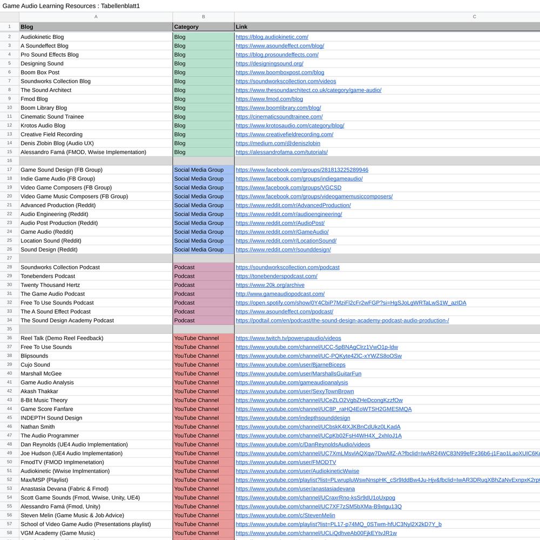
Task: Follow the youtube.com/user/SexyTownBrown link
Action: coord(295,391)
